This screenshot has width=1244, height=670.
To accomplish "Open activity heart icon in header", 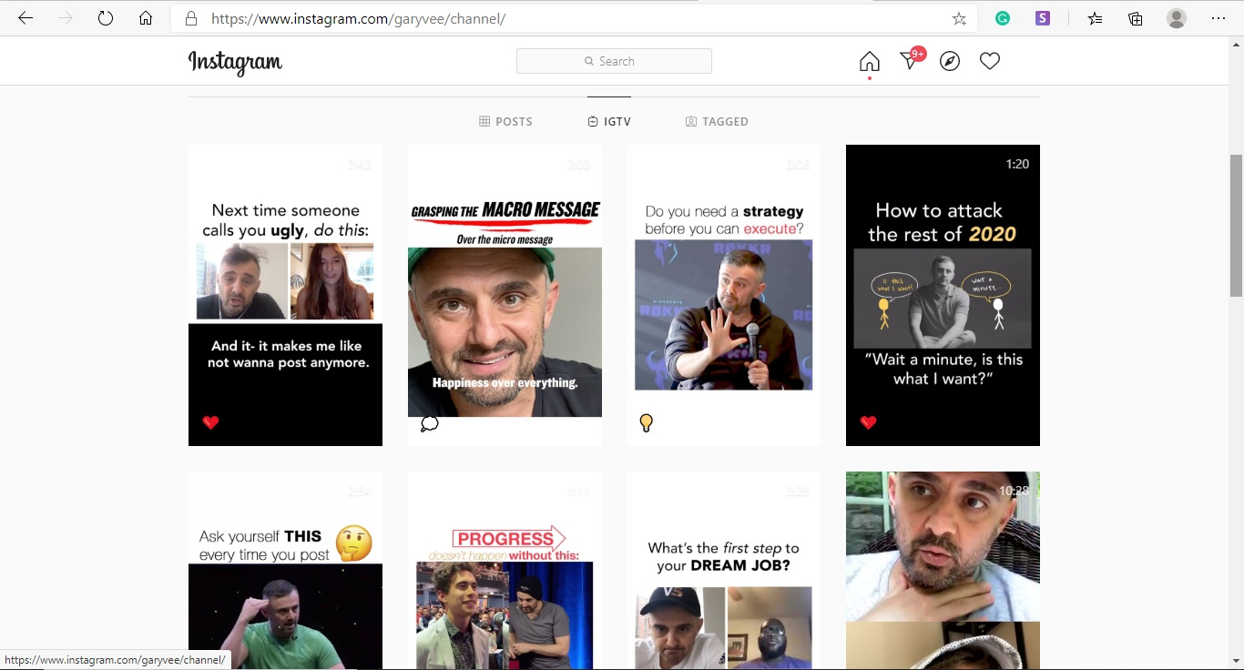I will (990, 61).
